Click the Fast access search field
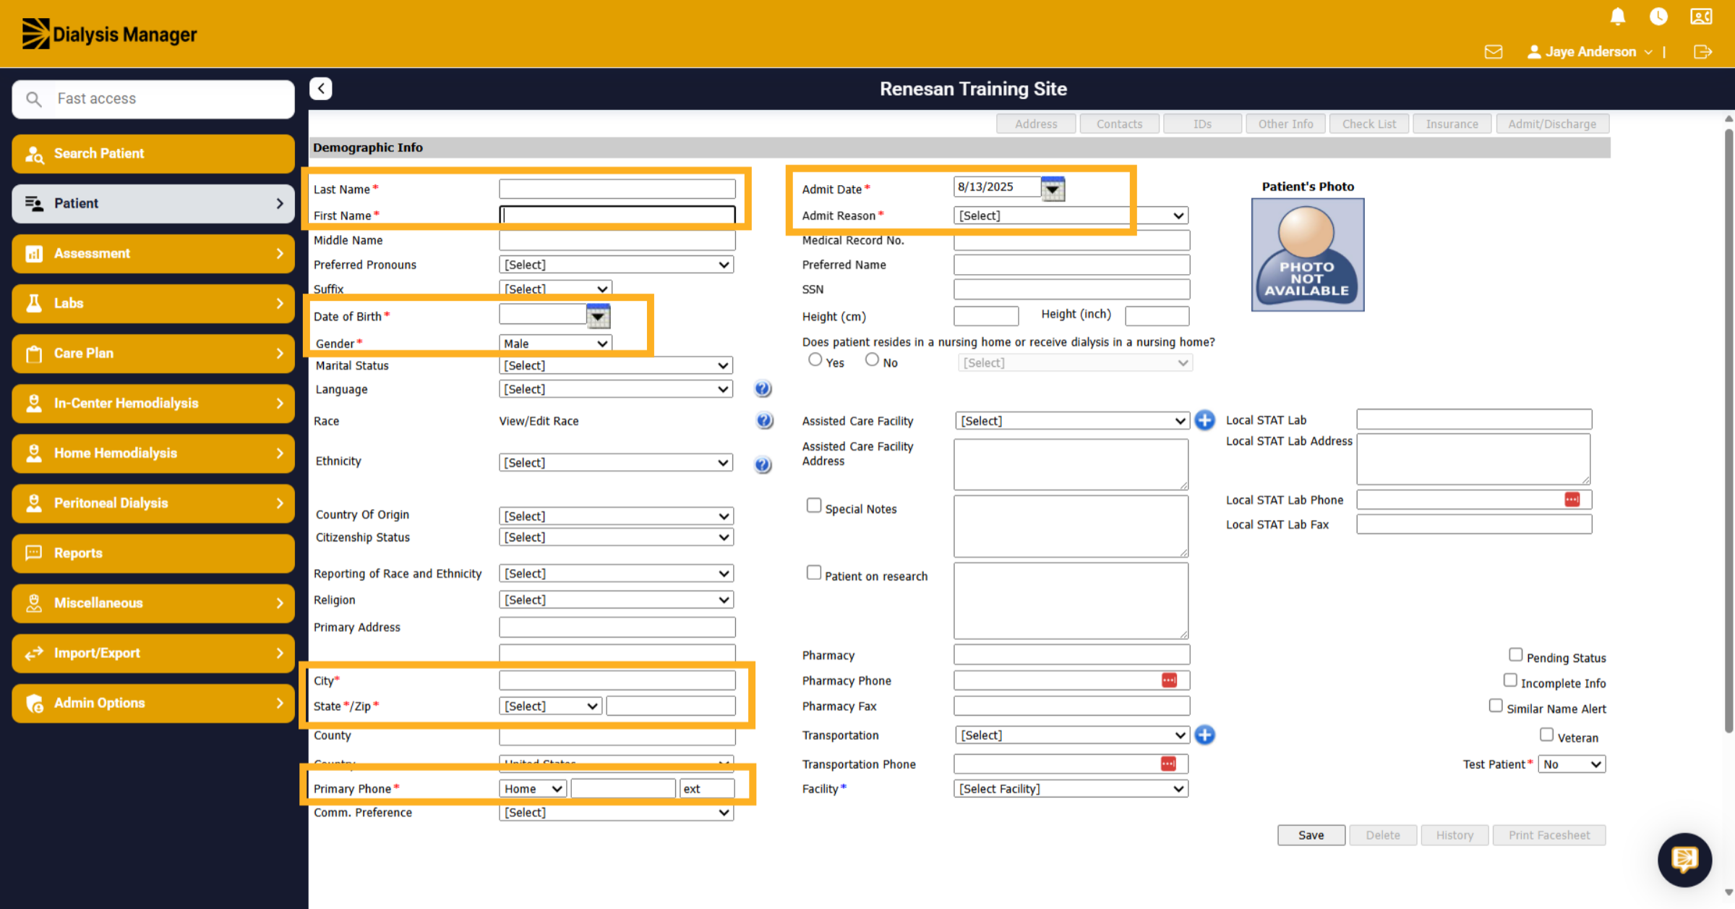The height and width of the screenshot is (909, 1735). [153, 98]
